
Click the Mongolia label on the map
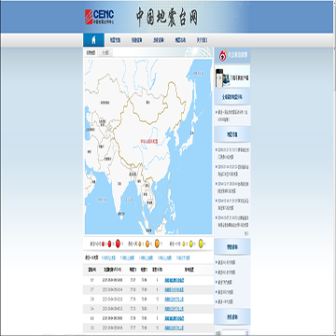[148, 102]
